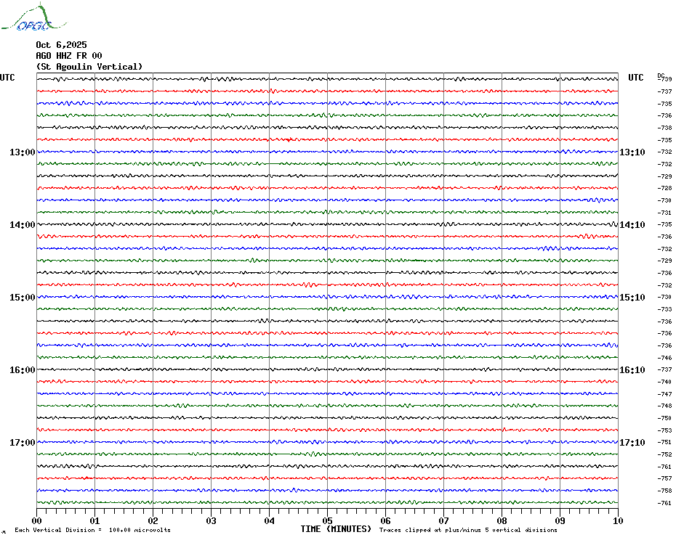Click the 'DC' column header
The height and width of the screenshot is (540, 676).
click(x=661, y=75)
